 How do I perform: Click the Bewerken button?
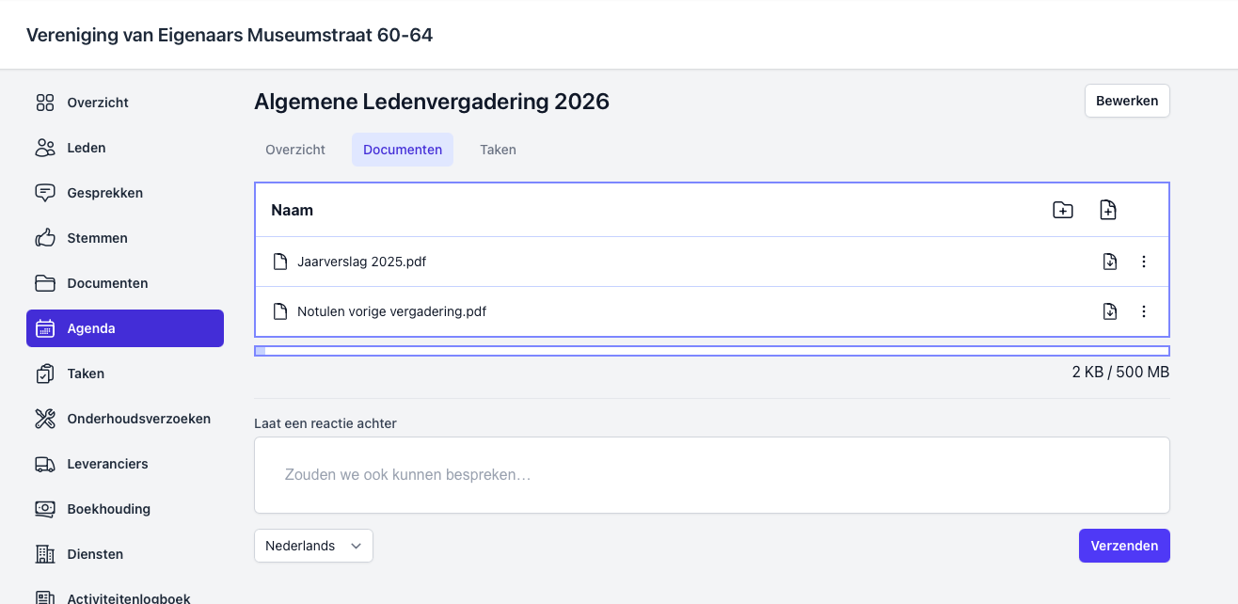(x=1126, y=101)
